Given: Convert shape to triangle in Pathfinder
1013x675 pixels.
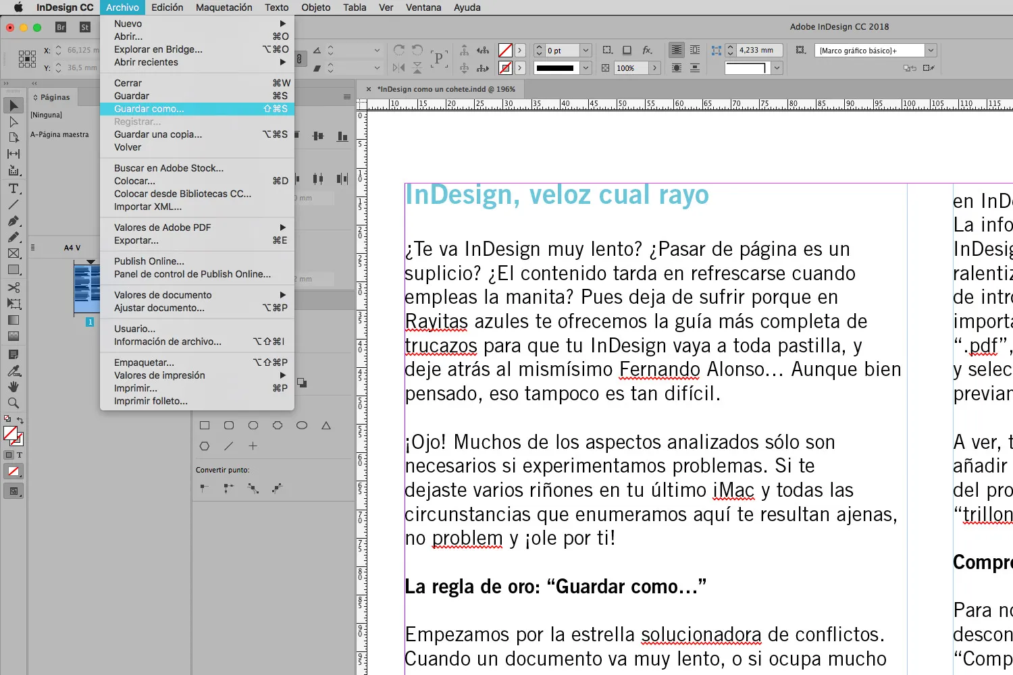Looking at the screenshot, I should tap(326, 426).
